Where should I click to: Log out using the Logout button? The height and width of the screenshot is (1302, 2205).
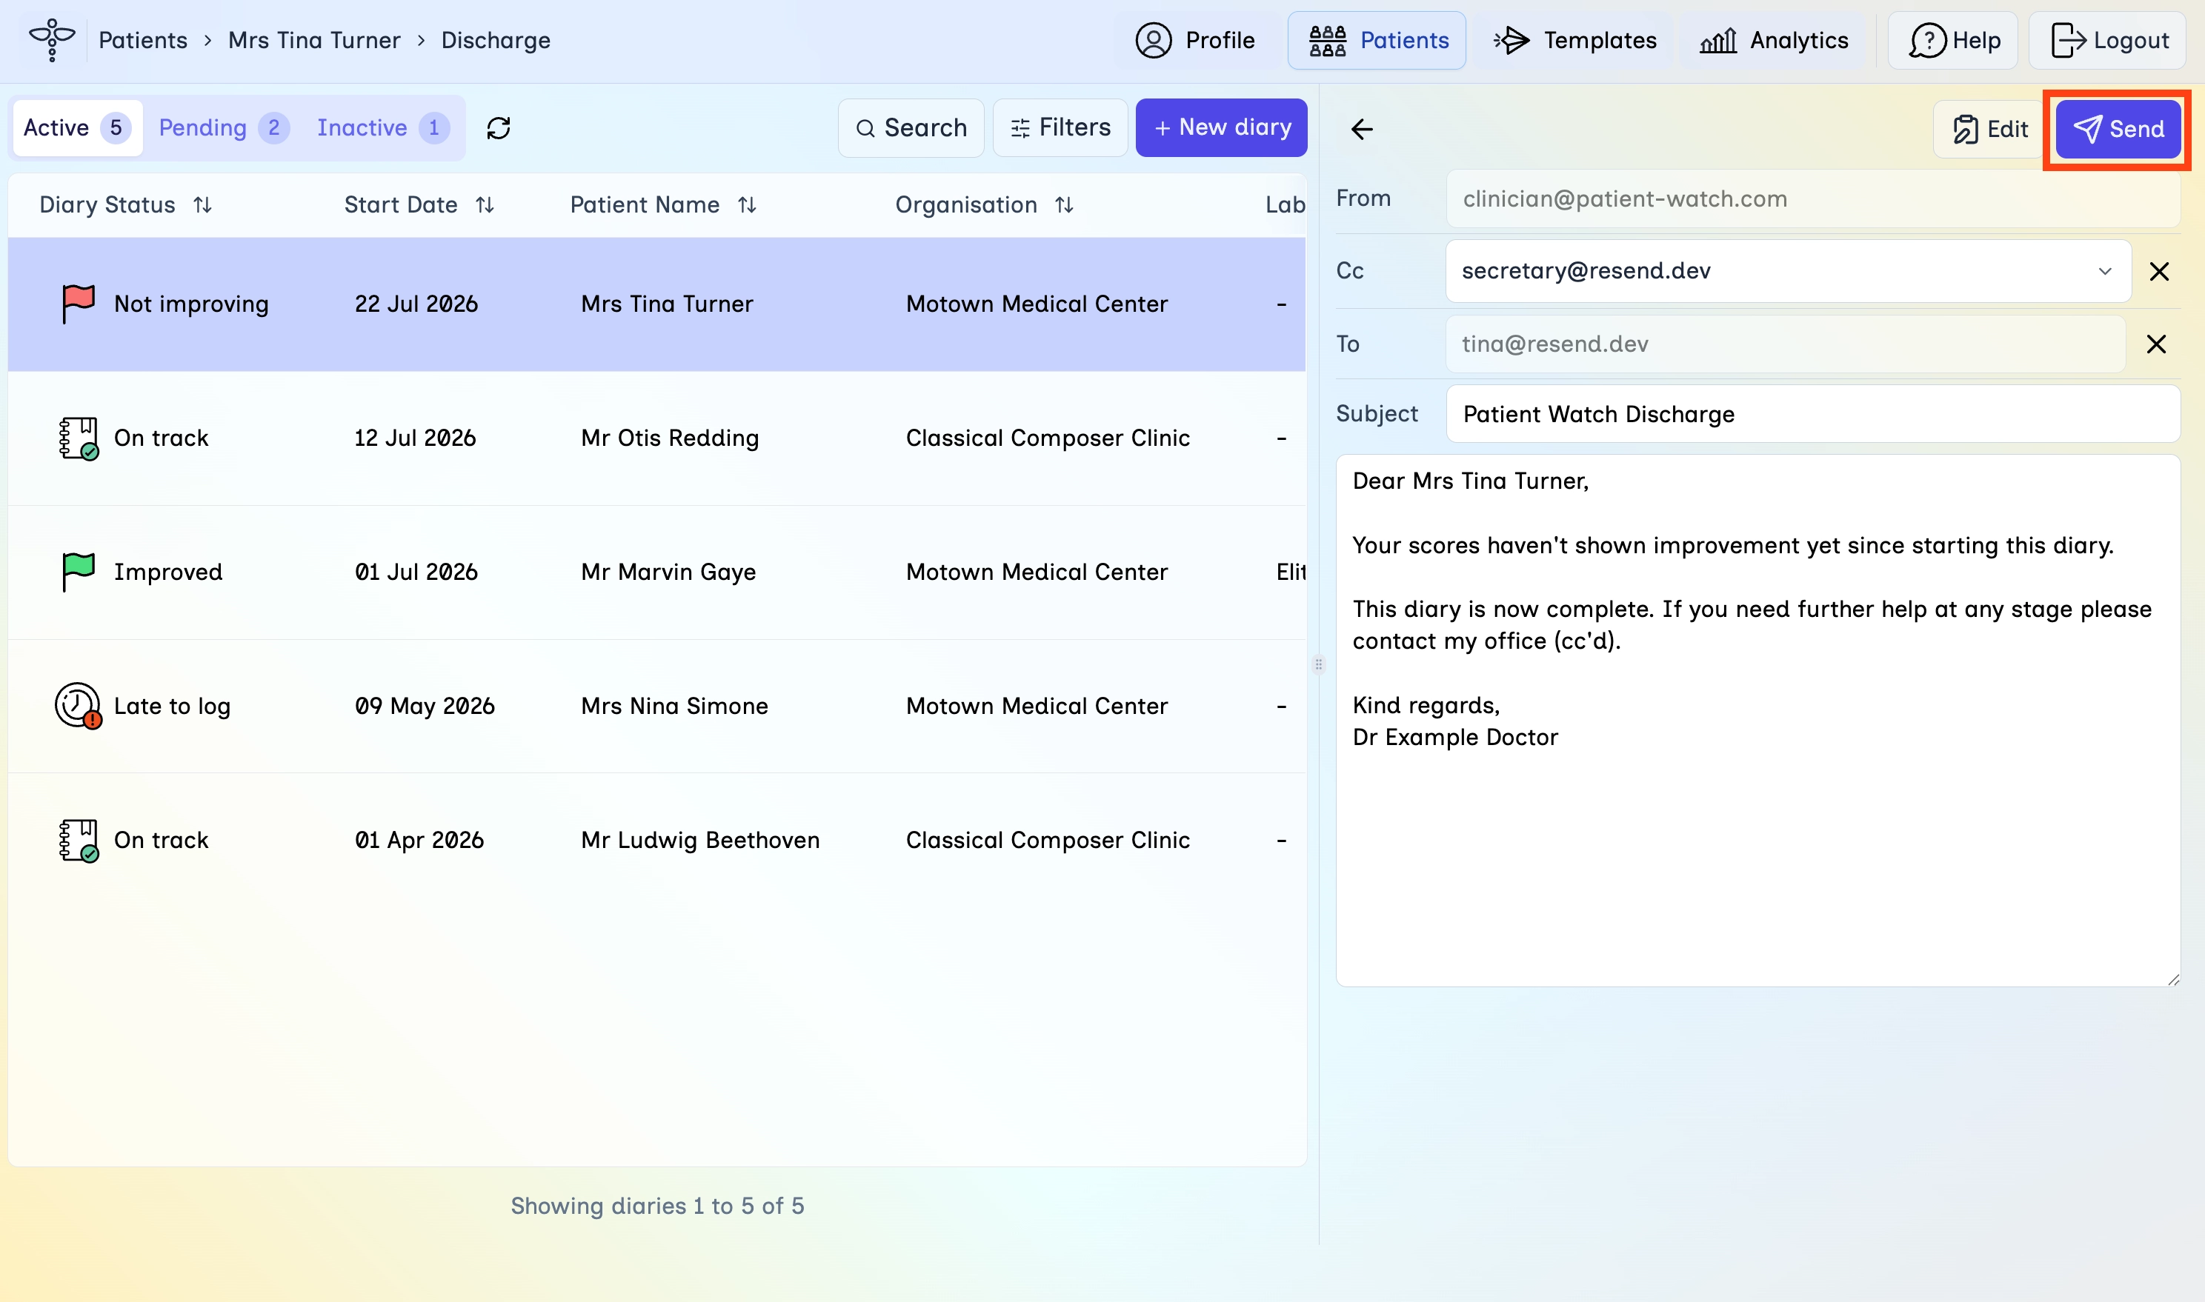click(2109, 40)
